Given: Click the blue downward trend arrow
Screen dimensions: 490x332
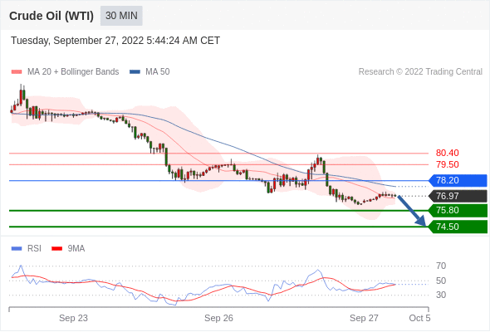Looking at the screenshot, I should point(412,211).
